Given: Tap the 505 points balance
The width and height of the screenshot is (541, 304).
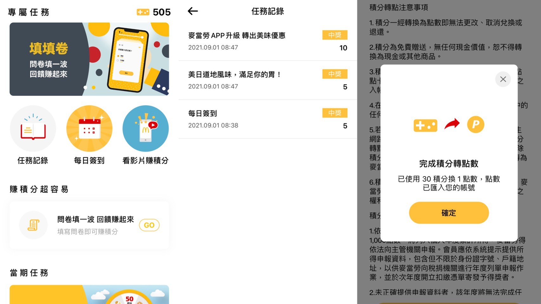Looking at the screenshot, I should (162, 12).
